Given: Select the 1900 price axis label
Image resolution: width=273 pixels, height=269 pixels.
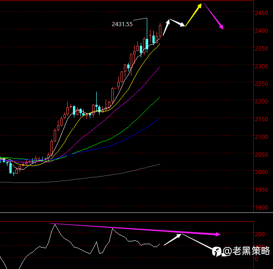Looking at the screenshot, I should 261,208.
